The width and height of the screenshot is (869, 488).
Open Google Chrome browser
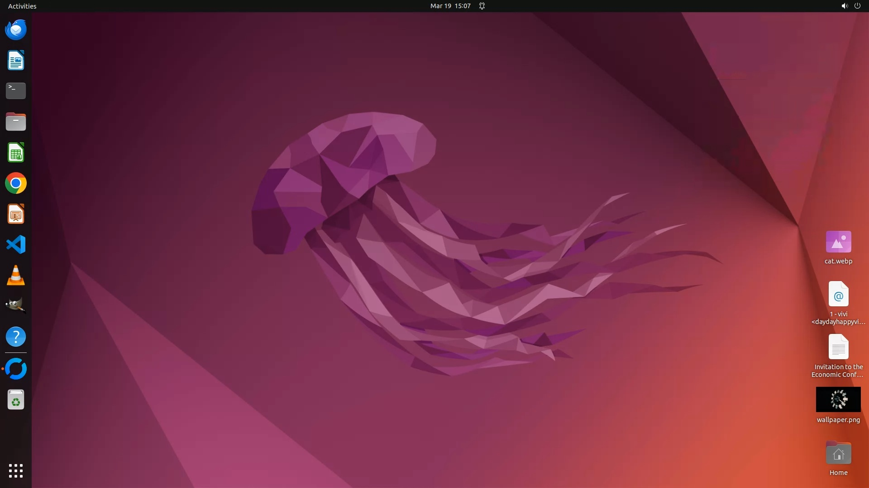[16, 183]
